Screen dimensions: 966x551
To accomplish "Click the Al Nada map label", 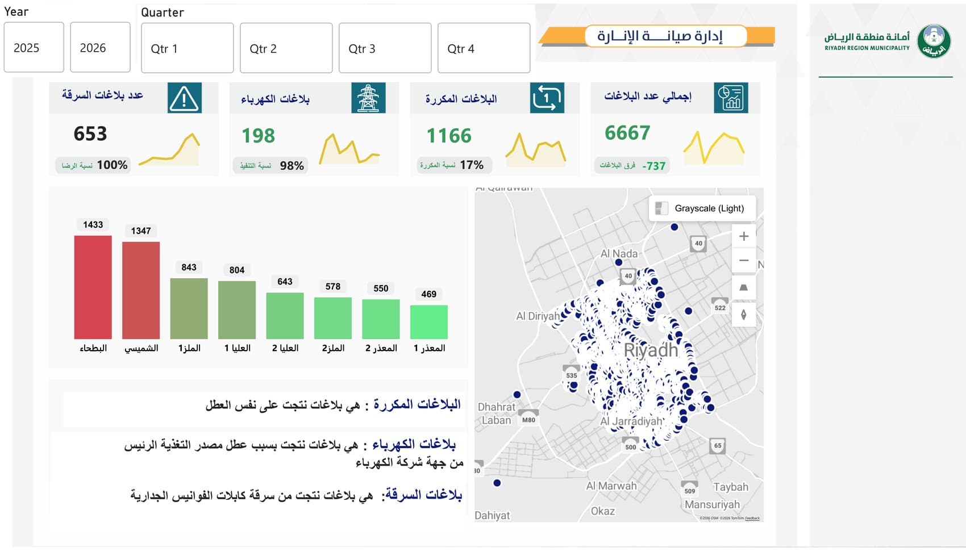I will click(619, 254).
